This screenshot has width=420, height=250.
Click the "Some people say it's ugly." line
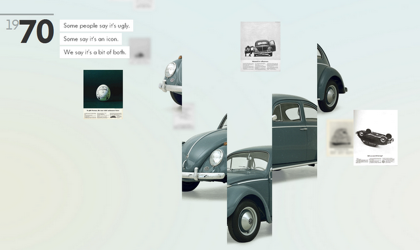click(x=96, y=26)
